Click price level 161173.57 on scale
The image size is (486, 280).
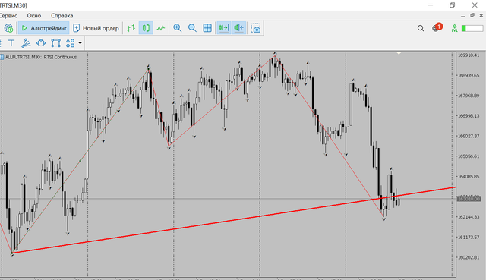coord(469,238)
